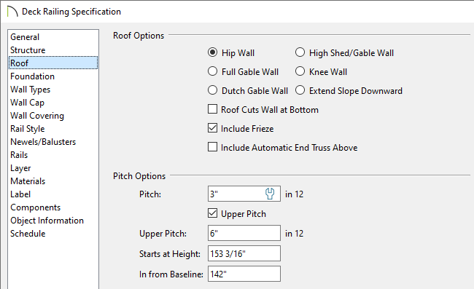Screen dimensions: 474x289
Task: Disable the Upper Pitch checkbox
Action: [212, 213]
